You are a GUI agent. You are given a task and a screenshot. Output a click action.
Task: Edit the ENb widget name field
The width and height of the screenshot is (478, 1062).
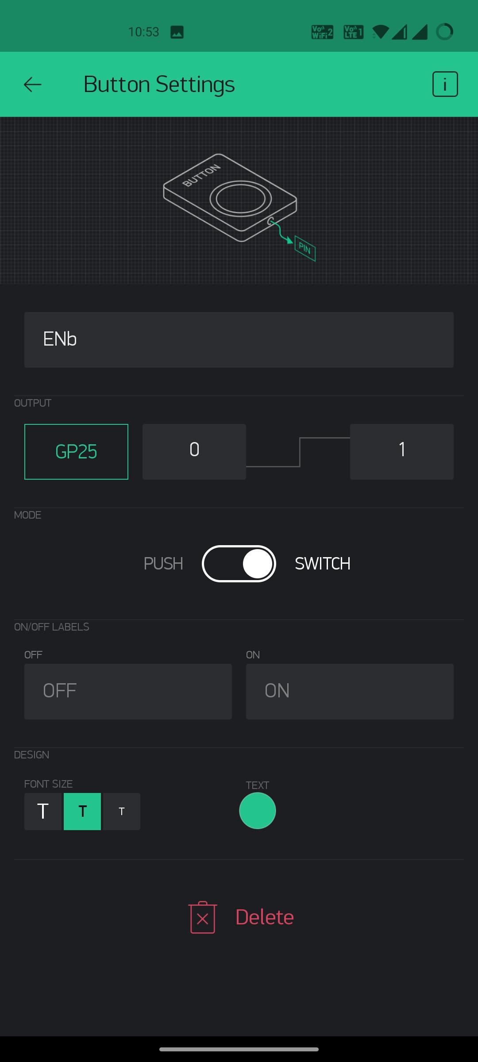(239, 340)
